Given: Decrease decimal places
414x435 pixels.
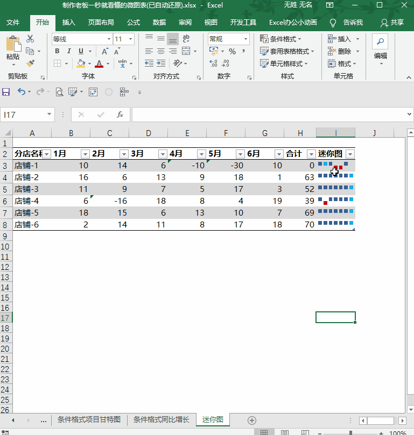Looking at the screenshot, I should point(226,63).
